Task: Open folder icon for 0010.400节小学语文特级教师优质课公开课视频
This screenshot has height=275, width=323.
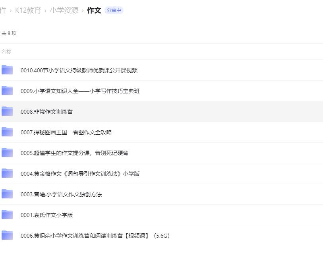Action: tap(7, 70)
